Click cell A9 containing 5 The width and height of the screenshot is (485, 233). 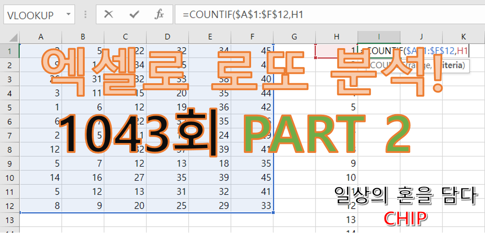pyautogui.click(x=41, y=164)
